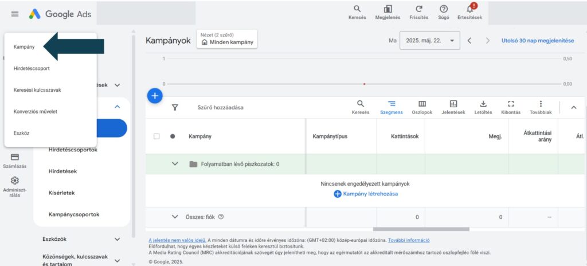Click the Frissítés refresh icon
Image resolution: width=587 pixels, height=266 pixels.
pos(419,11)
